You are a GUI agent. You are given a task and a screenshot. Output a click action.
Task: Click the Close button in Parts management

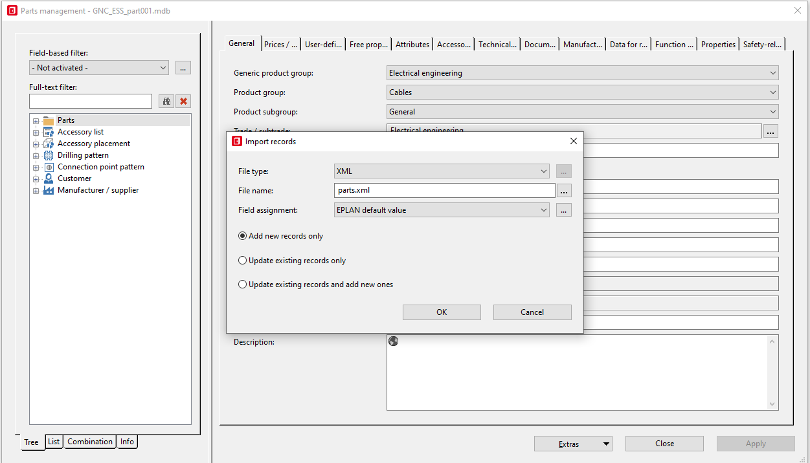664,444
